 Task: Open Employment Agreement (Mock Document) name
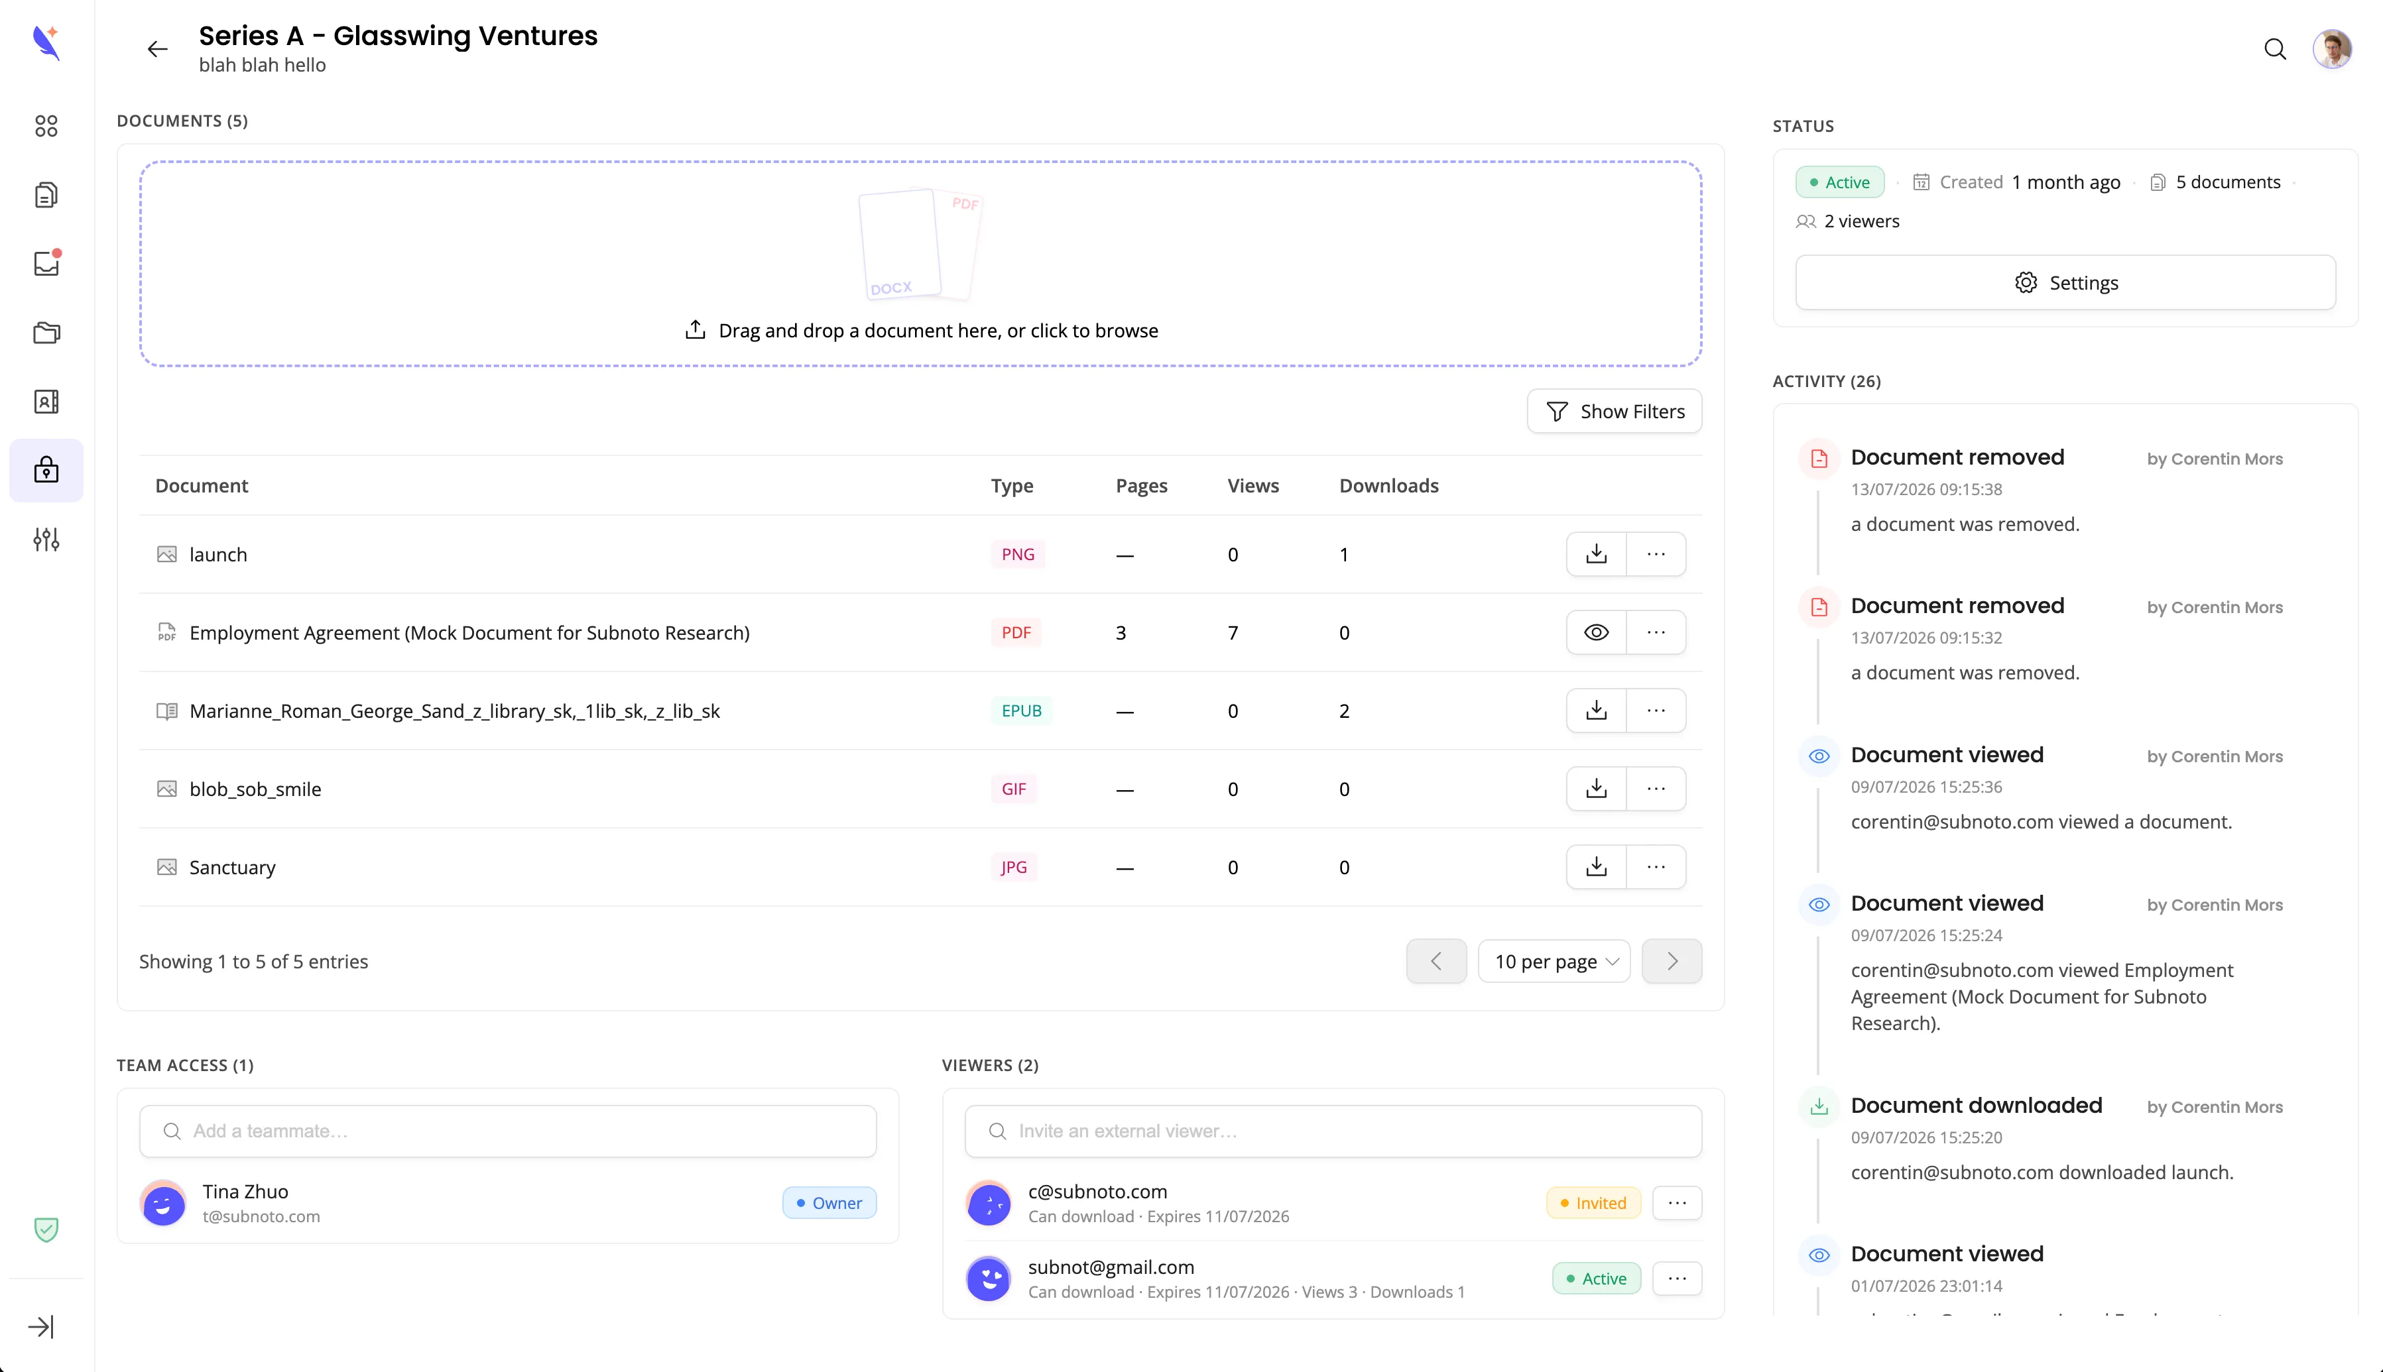(x=469, y=632)
